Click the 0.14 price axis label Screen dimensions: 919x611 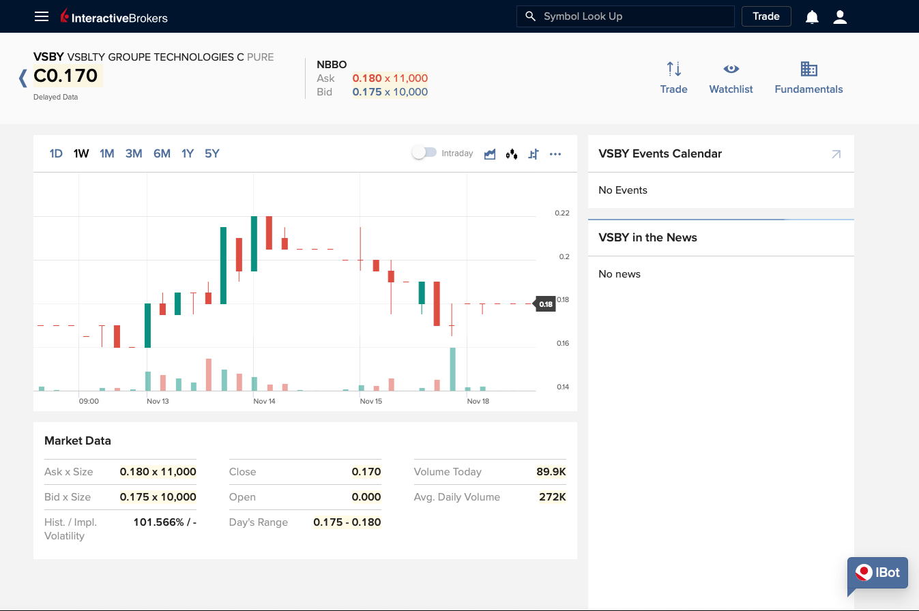point(562,387)
